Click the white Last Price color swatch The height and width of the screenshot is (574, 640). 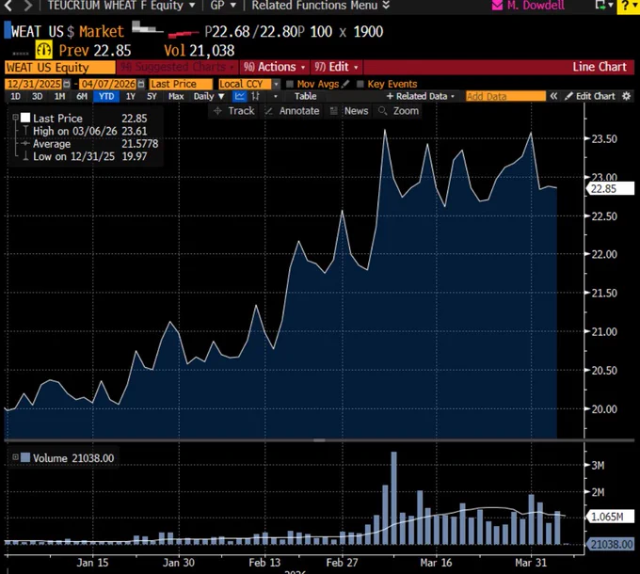point(25,118)
